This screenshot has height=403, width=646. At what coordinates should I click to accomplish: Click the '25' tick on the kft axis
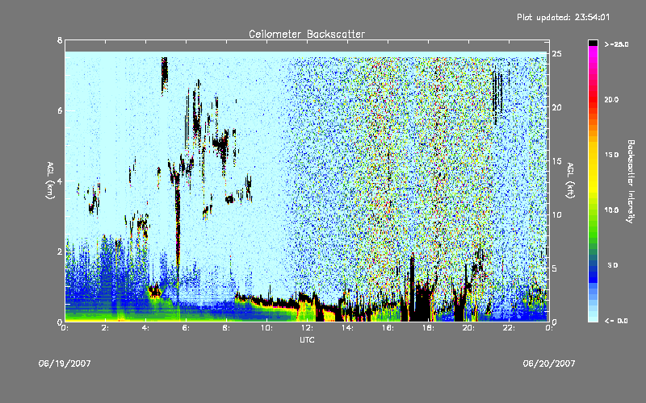pyautogui.click(x=556, y=54)
